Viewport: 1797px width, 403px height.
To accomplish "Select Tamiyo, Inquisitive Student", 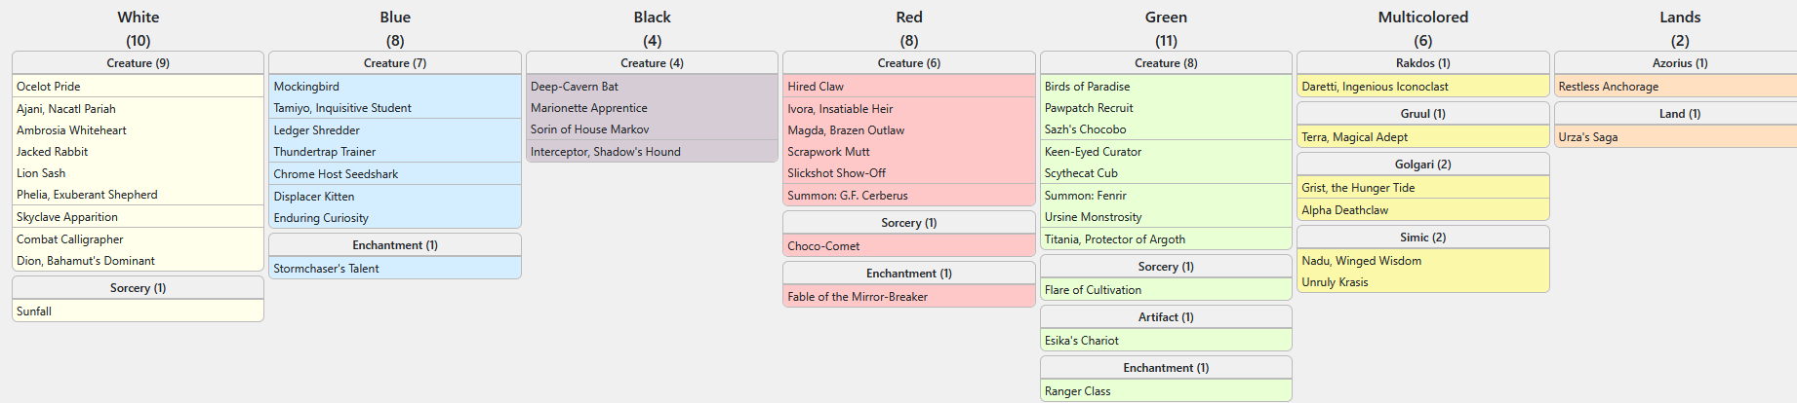I will [342, 108].
